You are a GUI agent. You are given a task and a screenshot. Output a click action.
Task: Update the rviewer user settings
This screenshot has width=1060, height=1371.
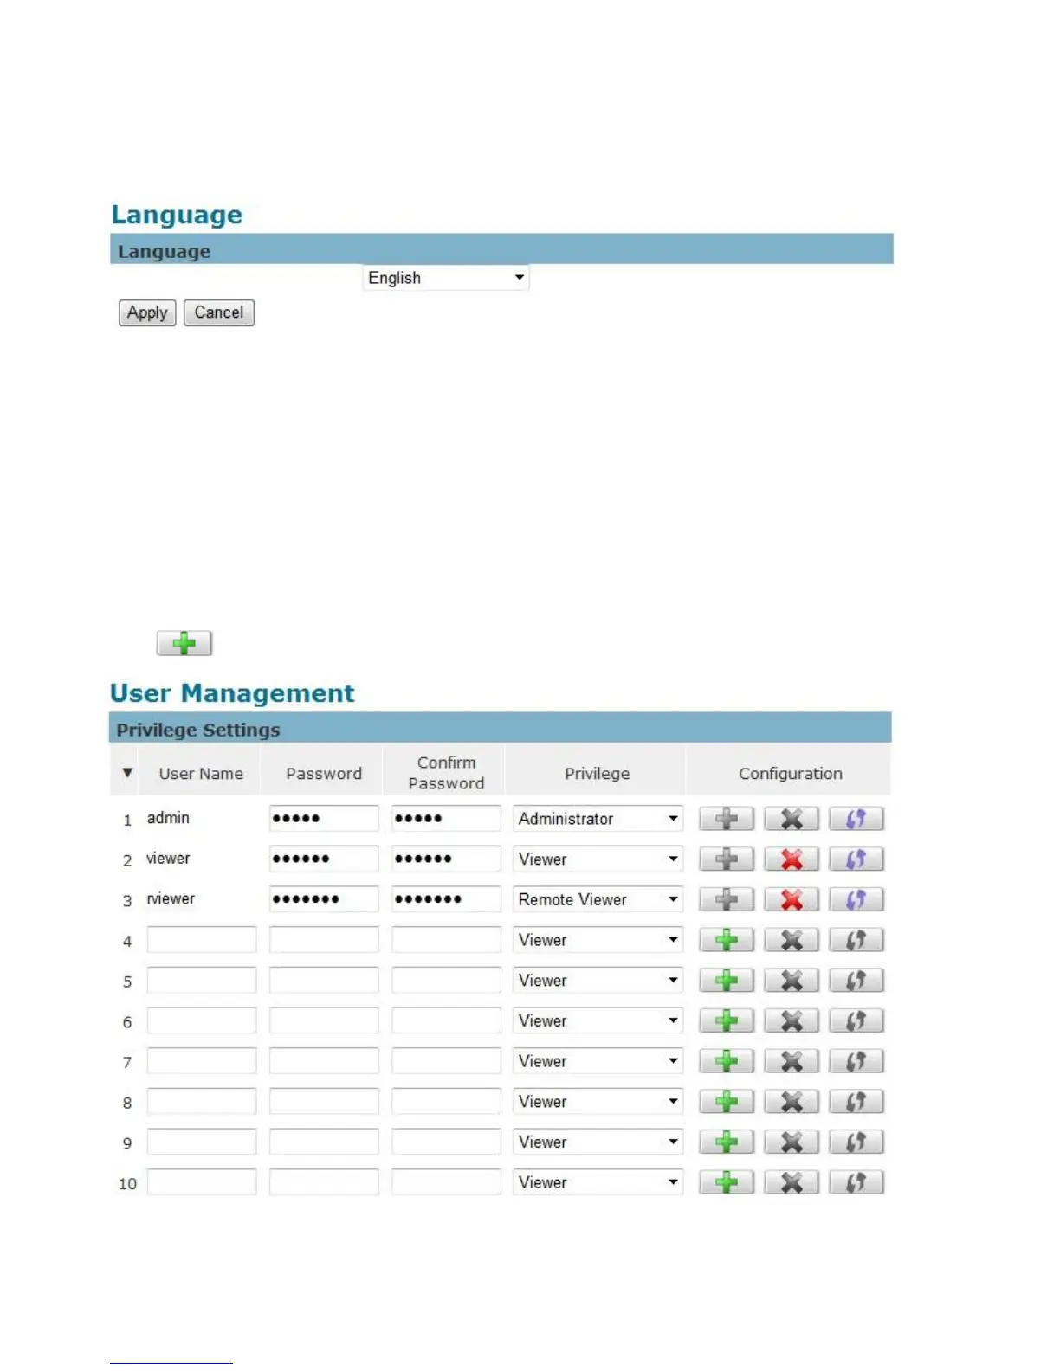click(x=856, y=899)
